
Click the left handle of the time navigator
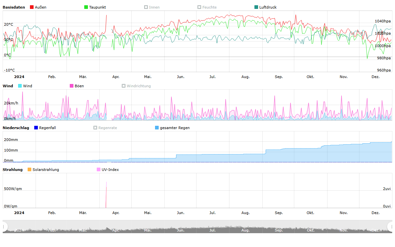[5, 227]
